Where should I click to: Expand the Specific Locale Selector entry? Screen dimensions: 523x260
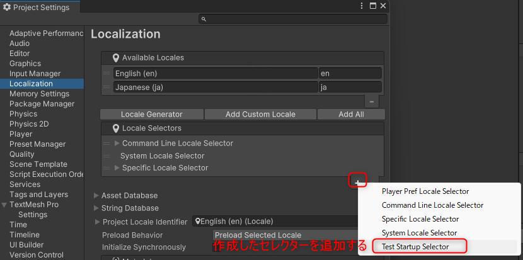[117, 168]
